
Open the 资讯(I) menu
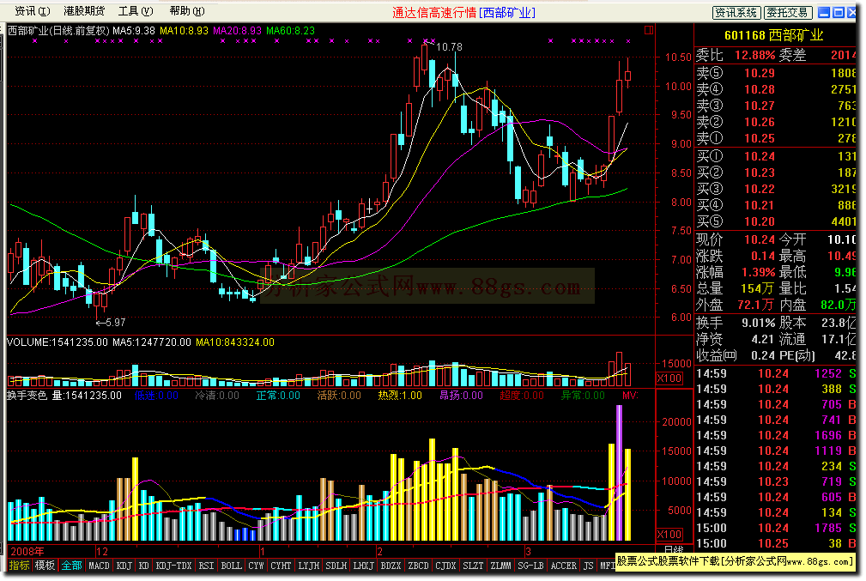33,11
